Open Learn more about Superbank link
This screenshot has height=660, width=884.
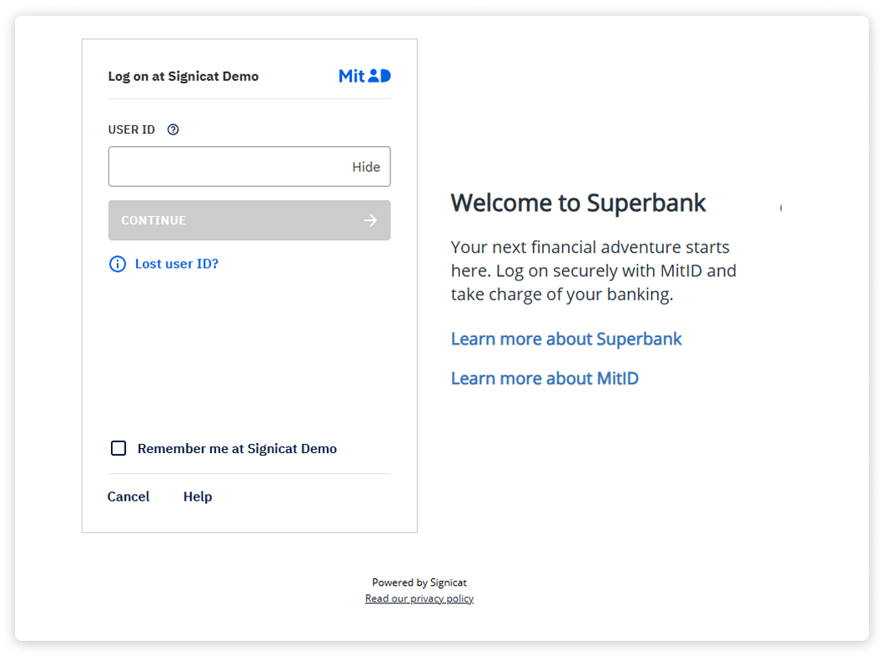566,339
